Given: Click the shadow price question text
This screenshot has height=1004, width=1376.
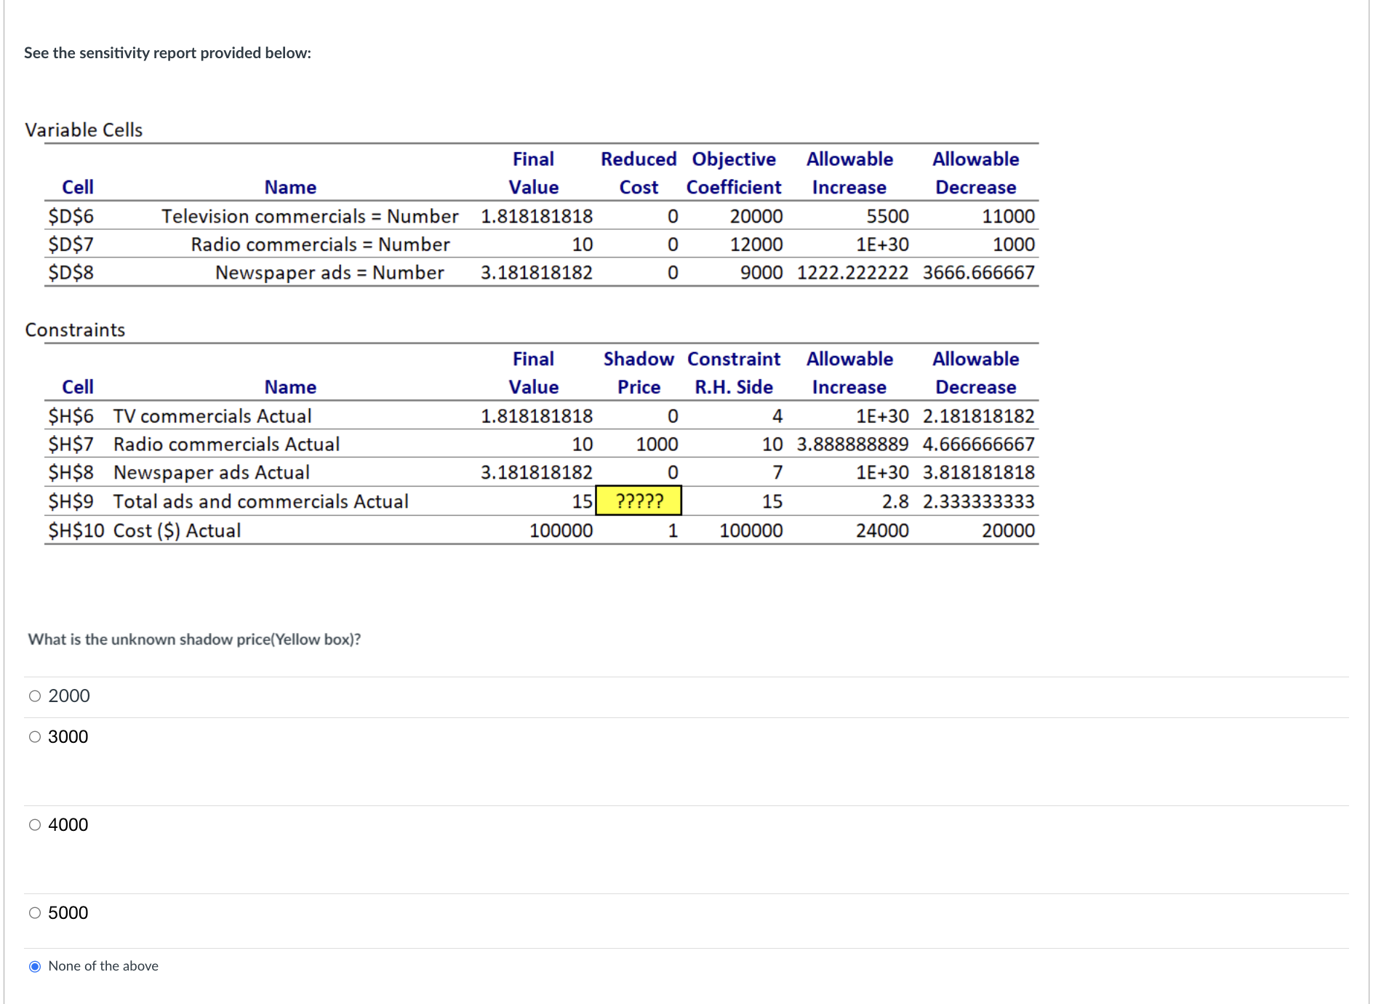Looking at the screenshot, I should [x=194, y=640].
